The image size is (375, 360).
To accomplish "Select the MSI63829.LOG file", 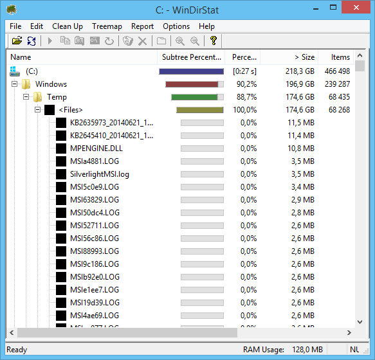I will click(95, 200).
